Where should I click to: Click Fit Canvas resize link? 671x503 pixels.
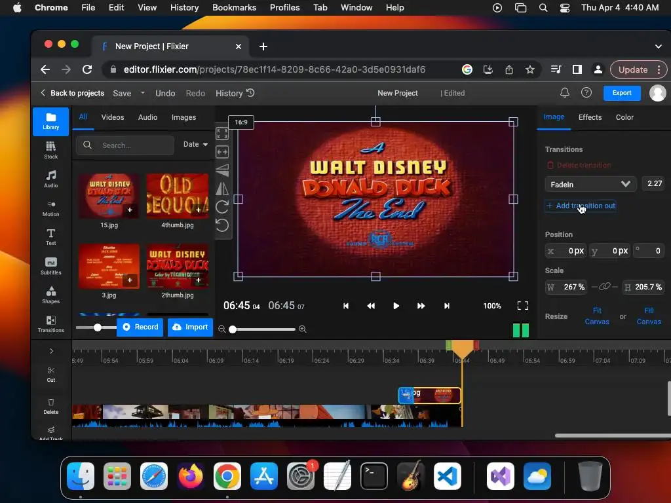[x=596, y=316]
